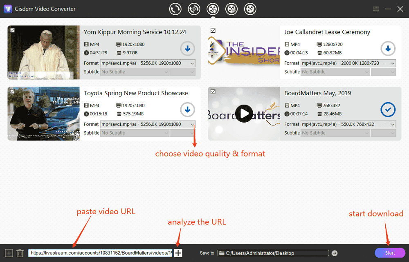Screen dimensions: 409x262
Task: Switch to the Download tab film-reel icon
Action: point(213,9)
